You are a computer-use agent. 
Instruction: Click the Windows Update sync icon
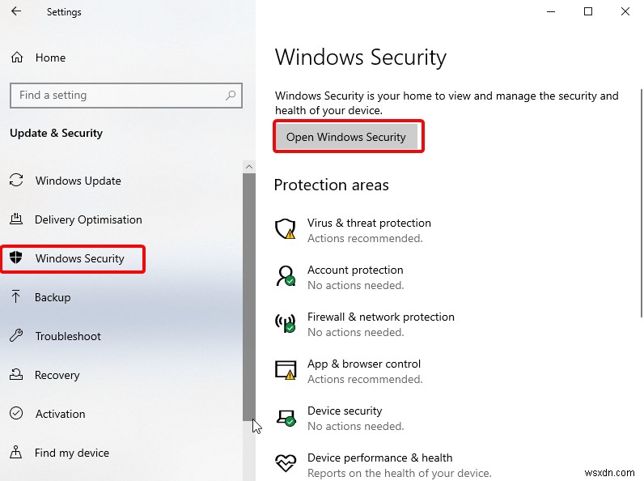(16, 181)
